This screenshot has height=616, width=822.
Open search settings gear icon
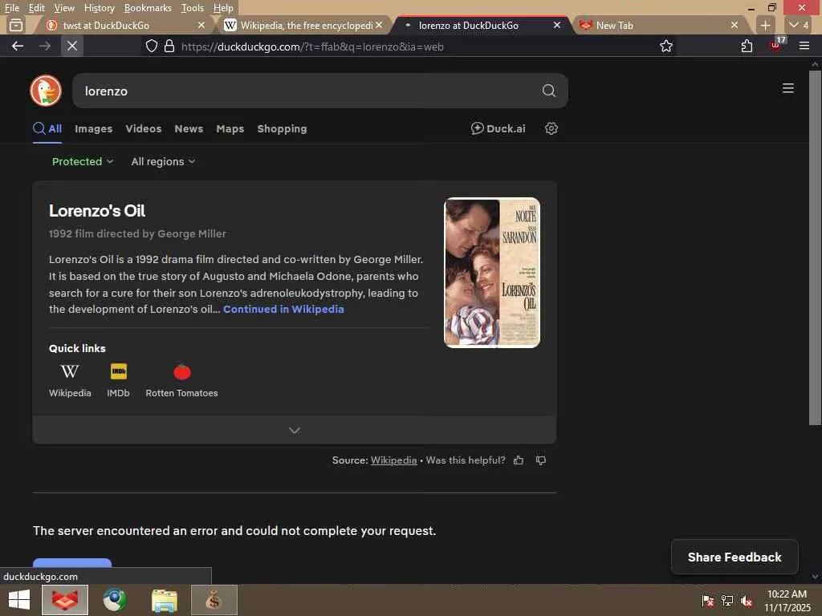[551, 128]
